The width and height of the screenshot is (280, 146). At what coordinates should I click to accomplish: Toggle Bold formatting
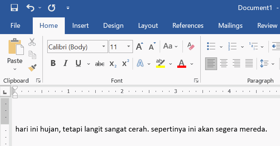coord(53,63)
